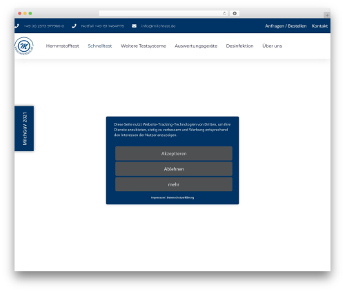The image size is (345, 292).
Task: Accept tracking with Akzeptieren button
Action: (174, 153)
